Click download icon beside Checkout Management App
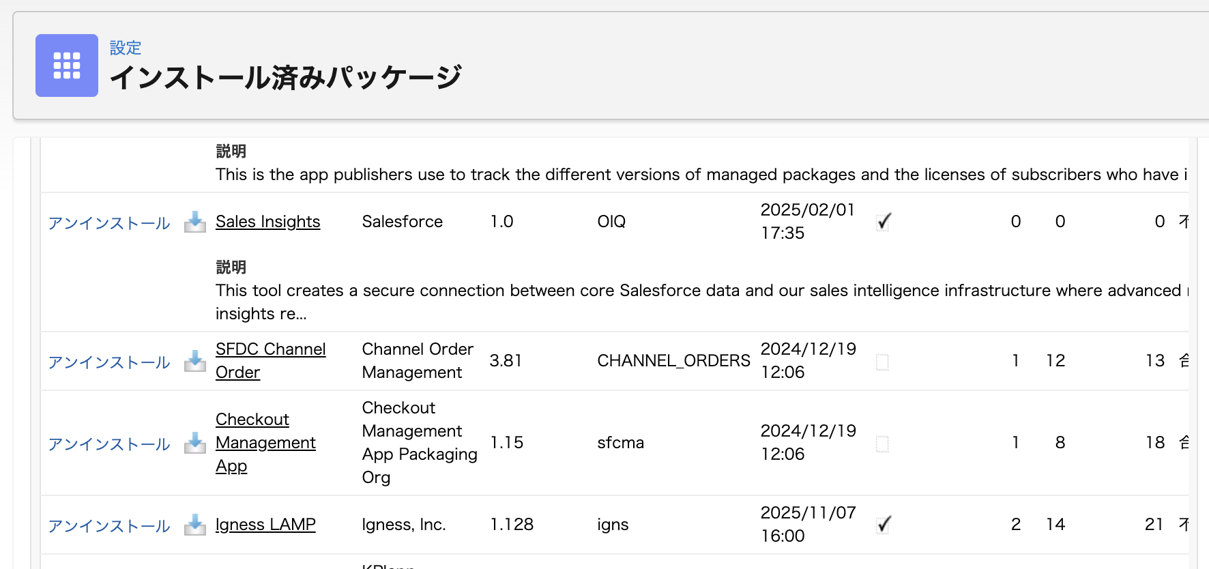Screen dimensions: 1209x569 pos(195,443)
